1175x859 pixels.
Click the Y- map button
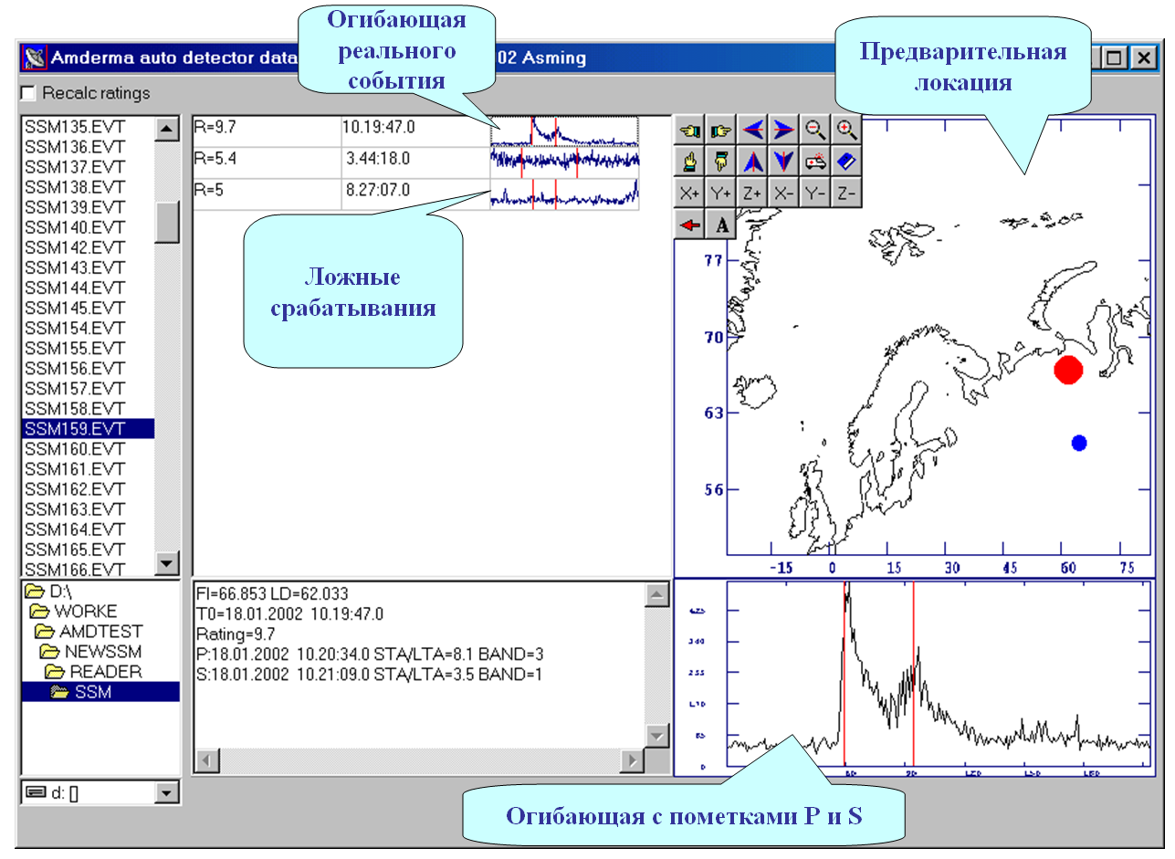(814, 193)
